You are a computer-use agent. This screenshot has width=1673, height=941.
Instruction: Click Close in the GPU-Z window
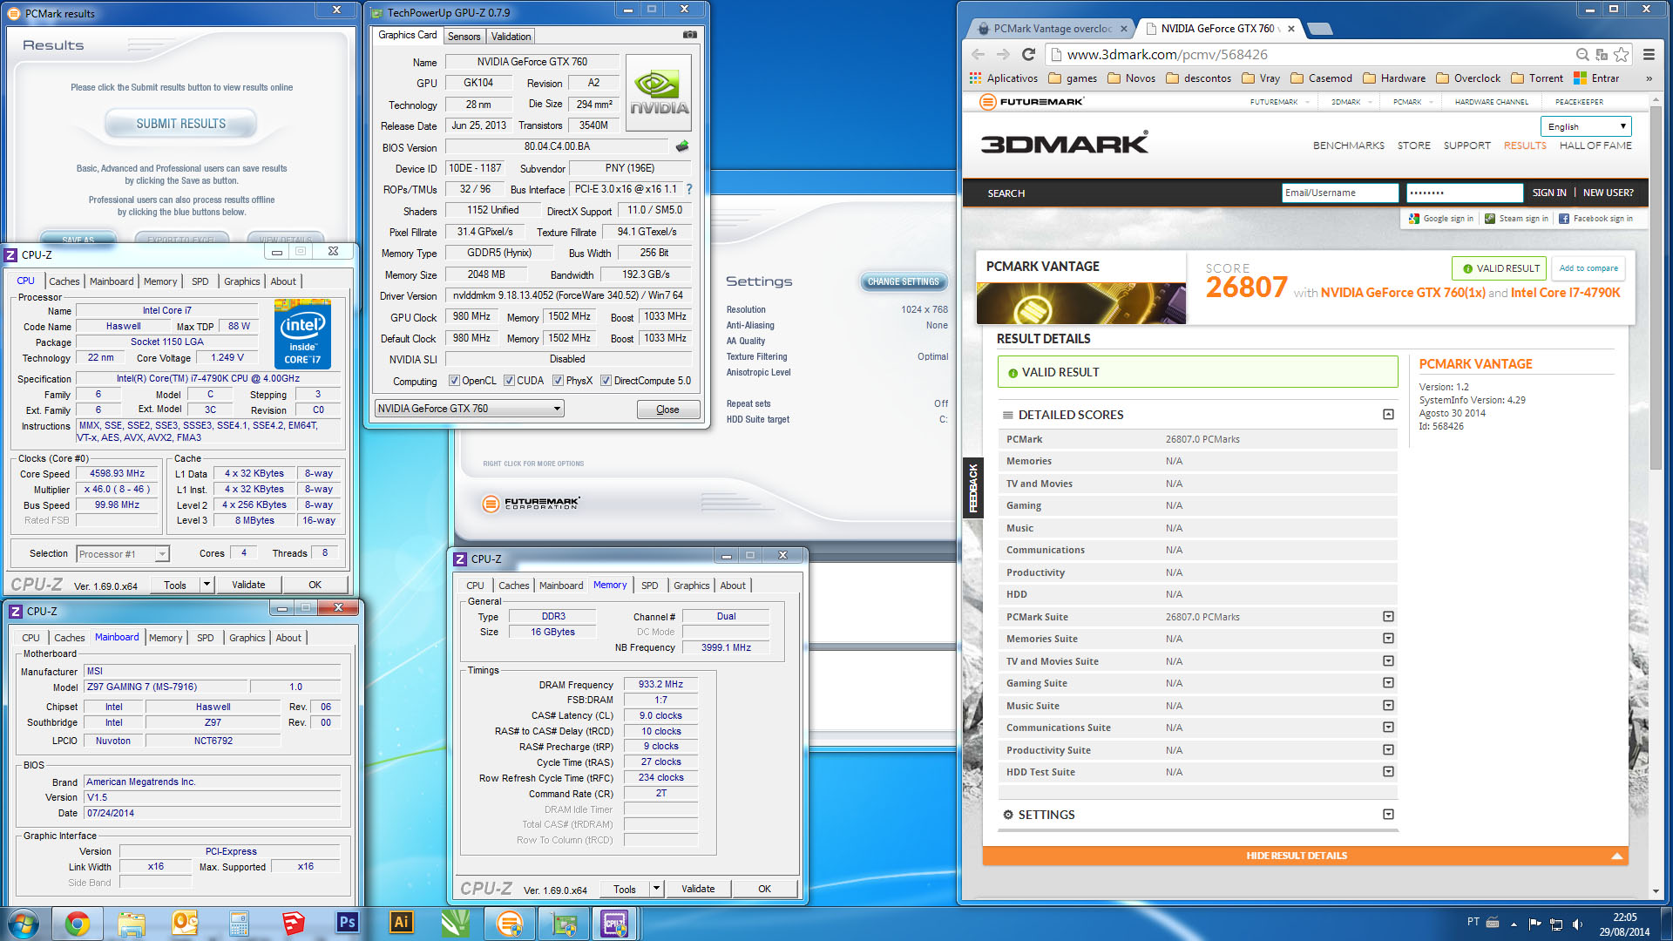click(x=667, y=409)
